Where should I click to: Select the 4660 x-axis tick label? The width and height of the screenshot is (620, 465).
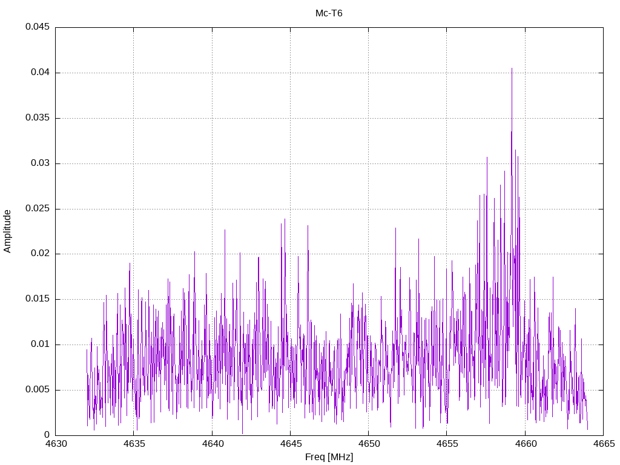pos(524,443)
